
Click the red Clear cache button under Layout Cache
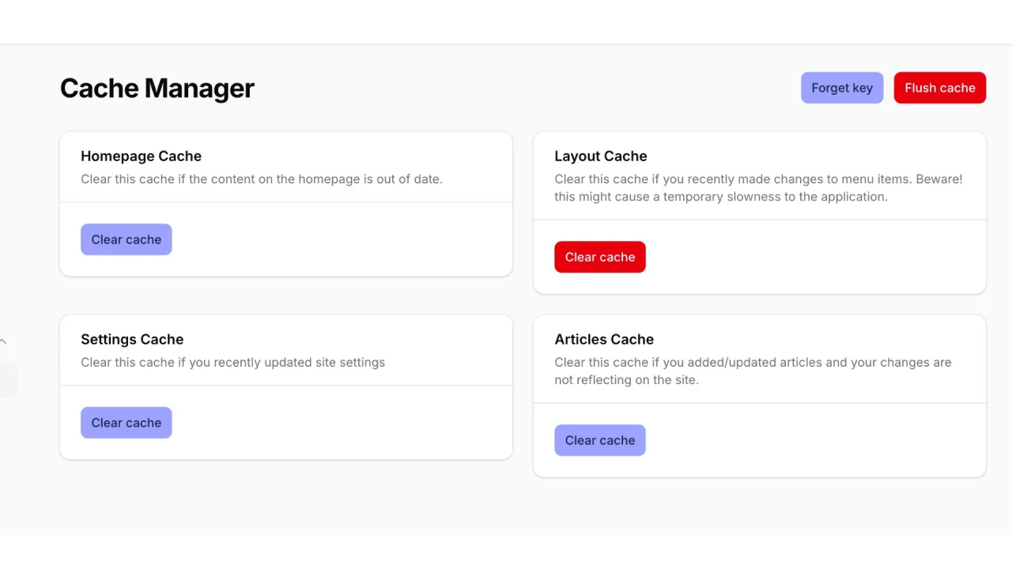pos(600,257)
